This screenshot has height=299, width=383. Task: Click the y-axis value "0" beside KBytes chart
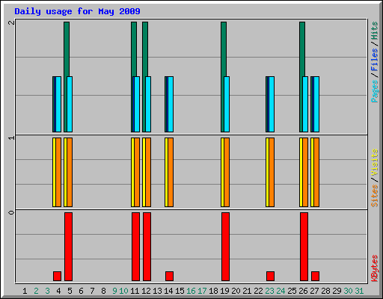[11, 212]
